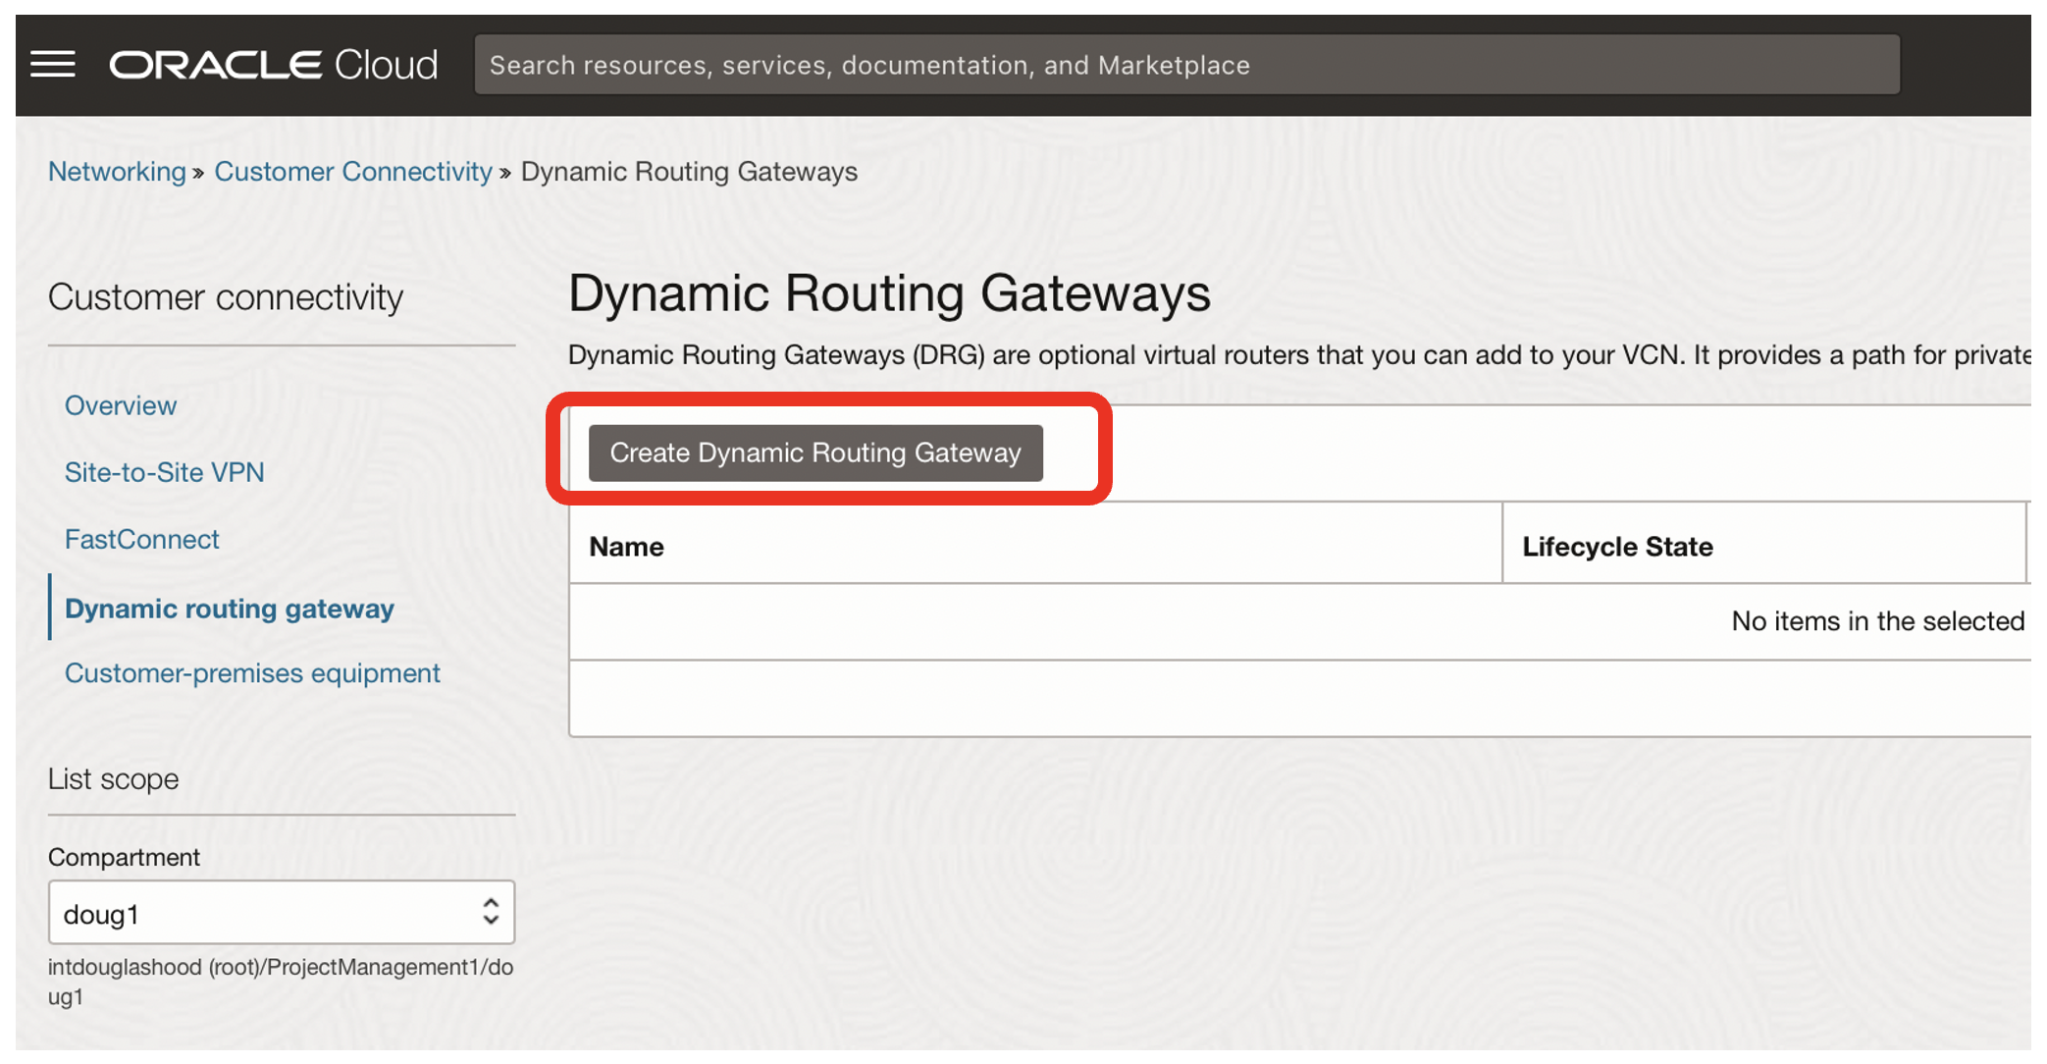This screenshot has height=1064, width=2047.
Task: Open Customer-premises equipment page
Action: point(252,673)
